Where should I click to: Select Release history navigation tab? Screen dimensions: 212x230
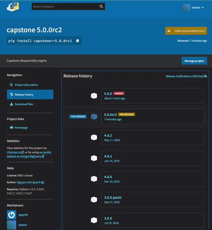pyautogui.click(x=30, y=94)
